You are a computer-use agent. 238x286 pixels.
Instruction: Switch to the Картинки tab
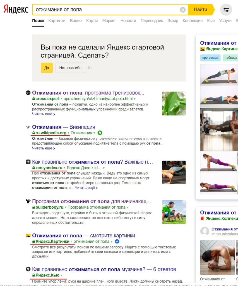(x=57, y=21)
